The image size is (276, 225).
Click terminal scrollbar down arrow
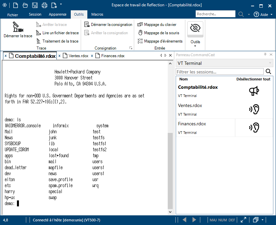(x=170, y=212)
